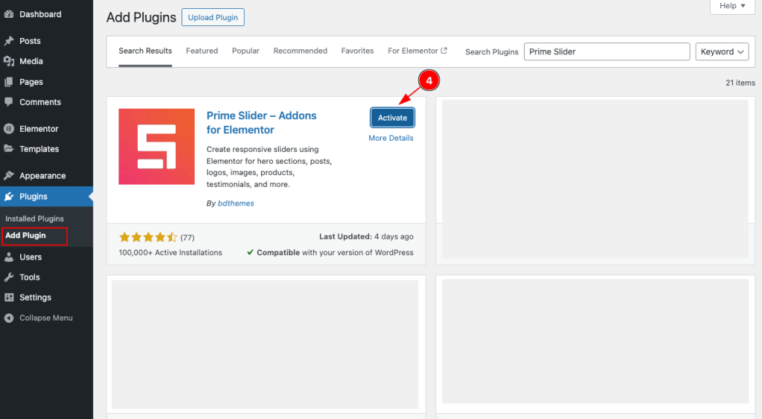The height and width of the screenshot is (419, 762).
Task: Click the Appearance paintbrush icon
Action: click(9, 176)
